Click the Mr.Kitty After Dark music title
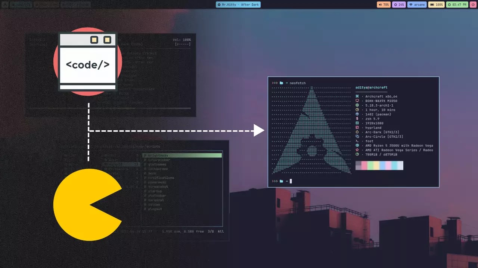This screenshot has width=478, height=268. pos(238,5)
